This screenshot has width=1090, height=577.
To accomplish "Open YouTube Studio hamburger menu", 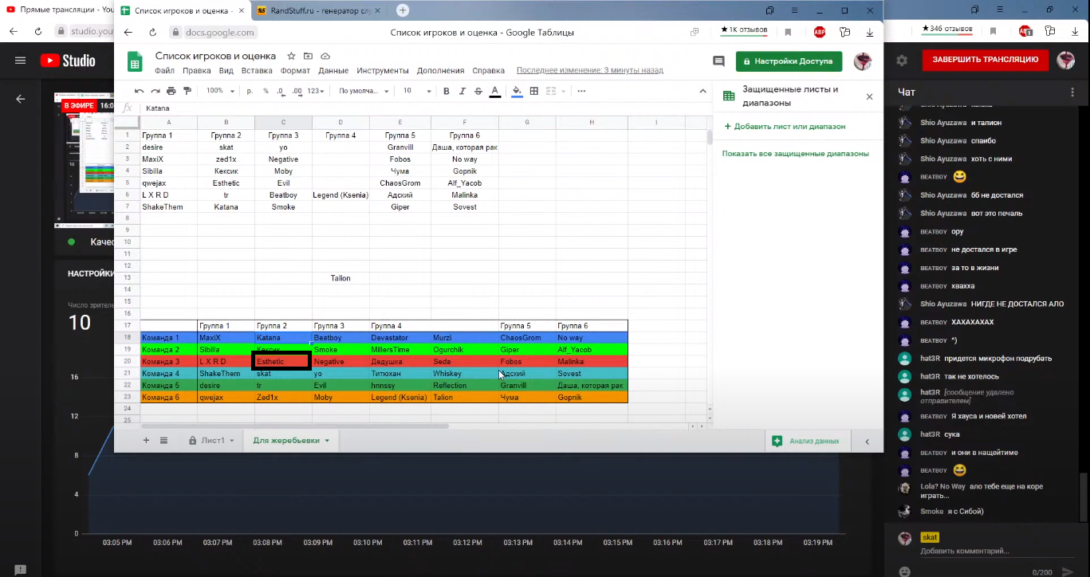I will pyautogui.click(x=21, y=61).
